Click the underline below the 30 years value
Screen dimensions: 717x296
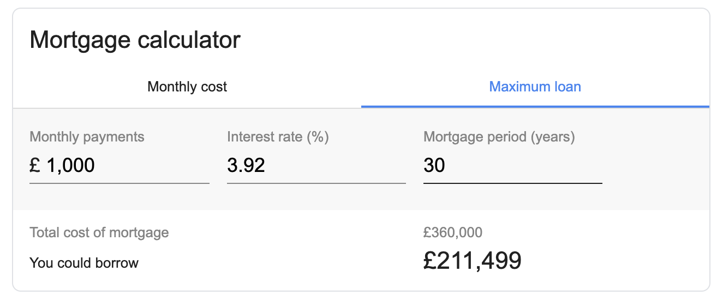[x=512, y=183]
